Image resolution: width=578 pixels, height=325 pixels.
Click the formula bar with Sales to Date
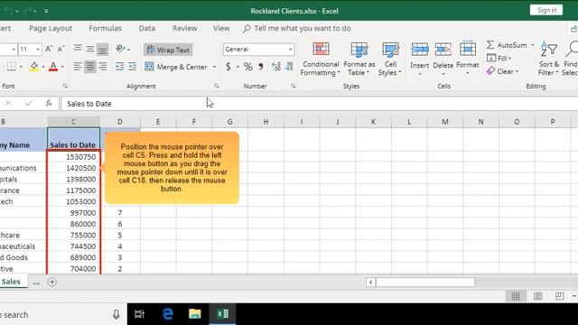319,104
